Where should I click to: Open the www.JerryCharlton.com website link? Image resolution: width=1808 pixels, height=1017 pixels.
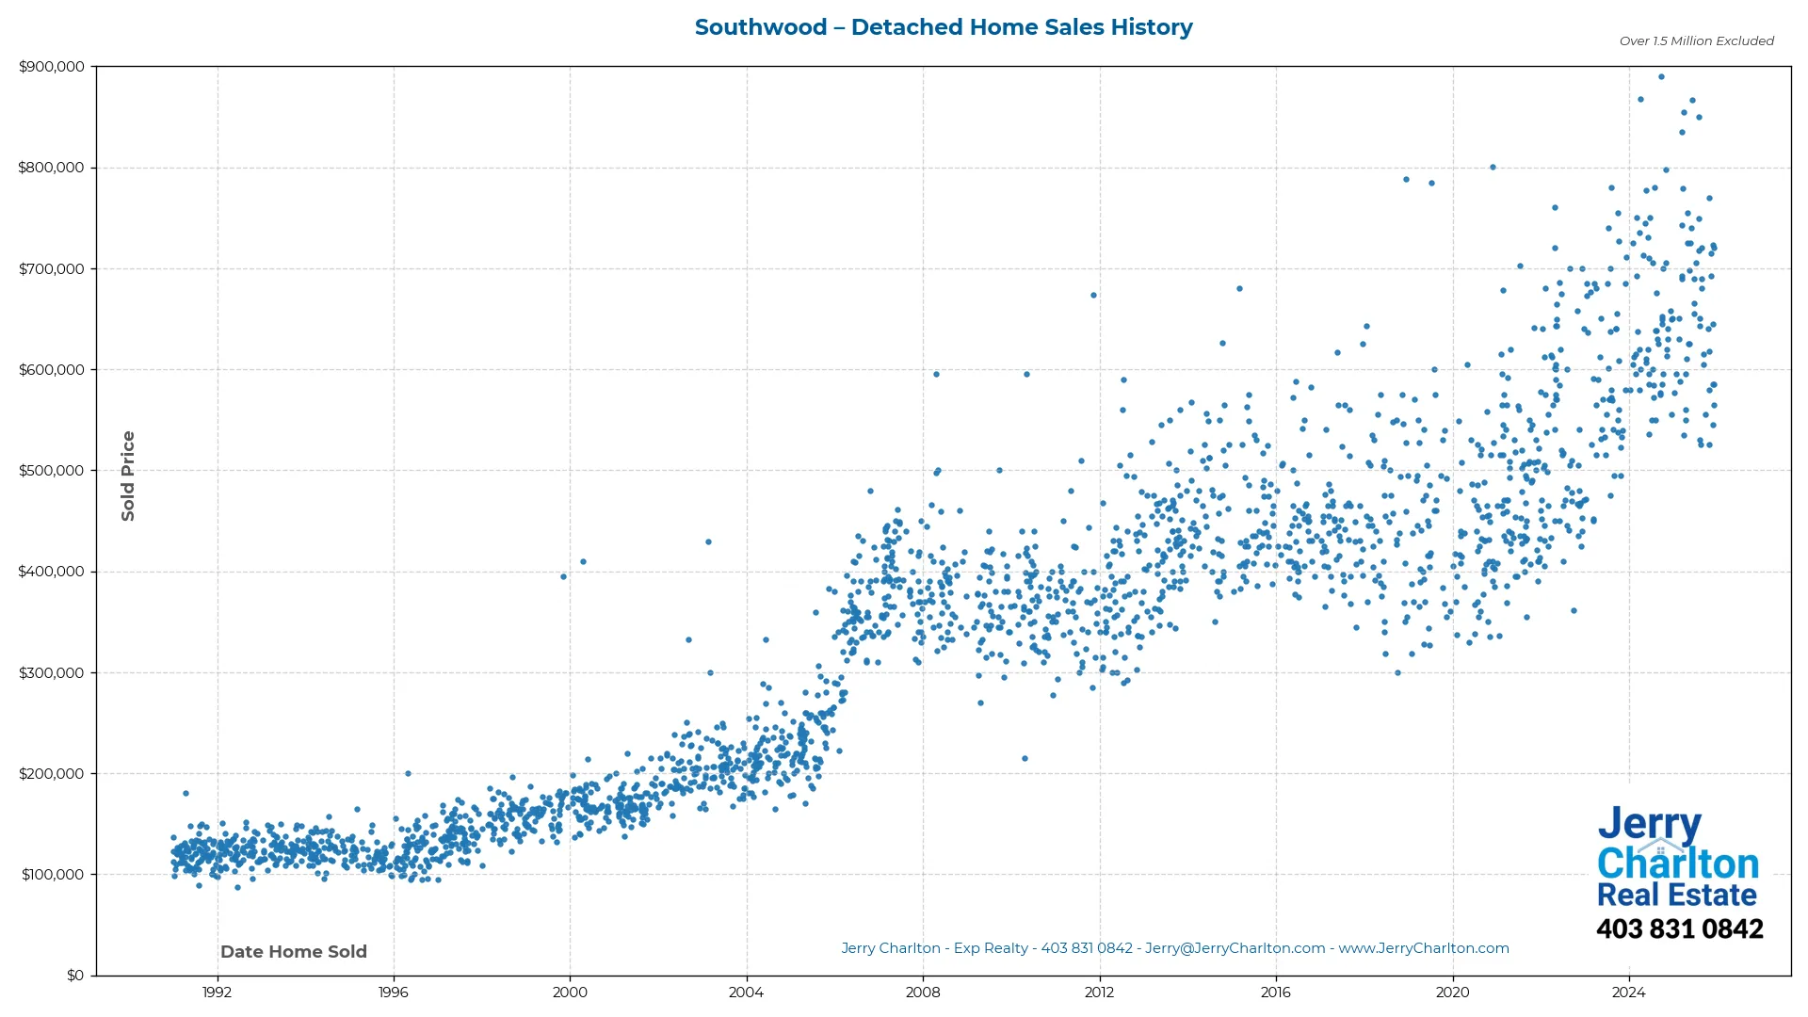[x=1427, y=948]
